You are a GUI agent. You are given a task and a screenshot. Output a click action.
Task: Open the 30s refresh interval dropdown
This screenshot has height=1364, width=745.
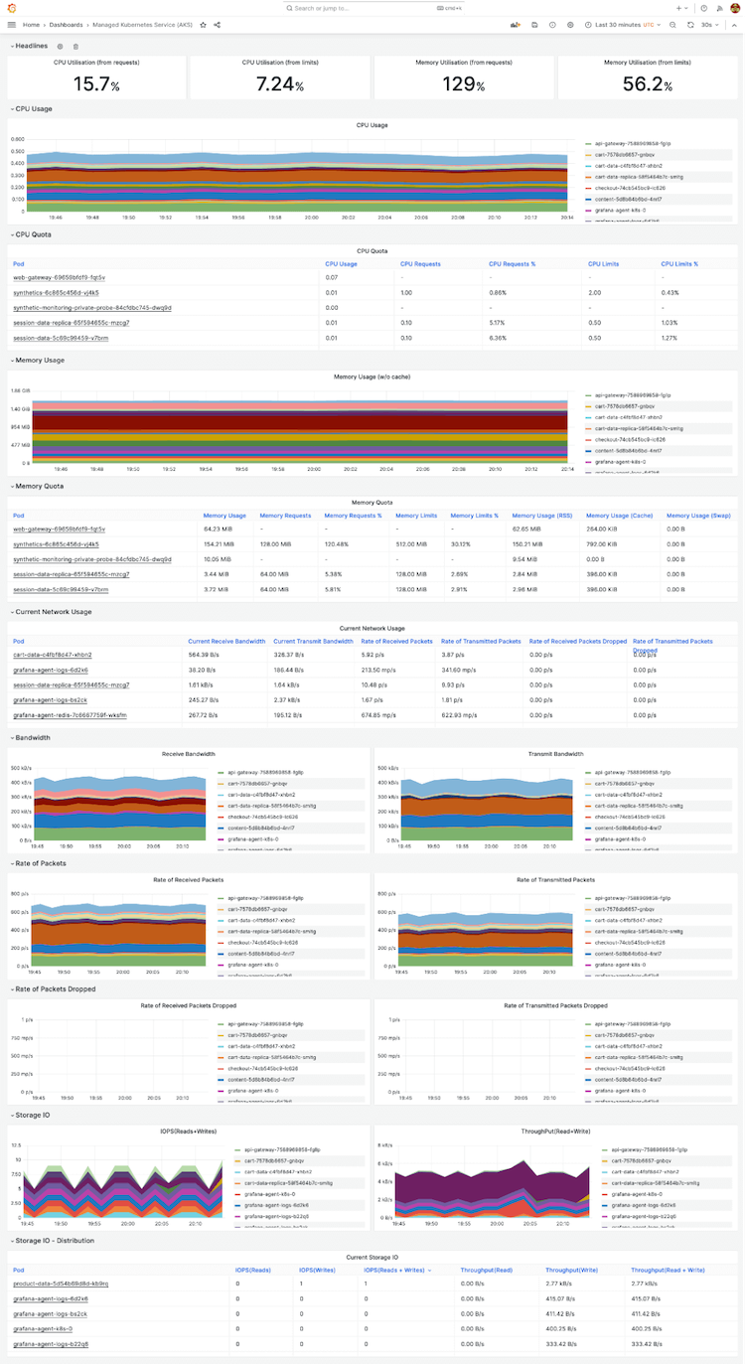pos(709,24)
